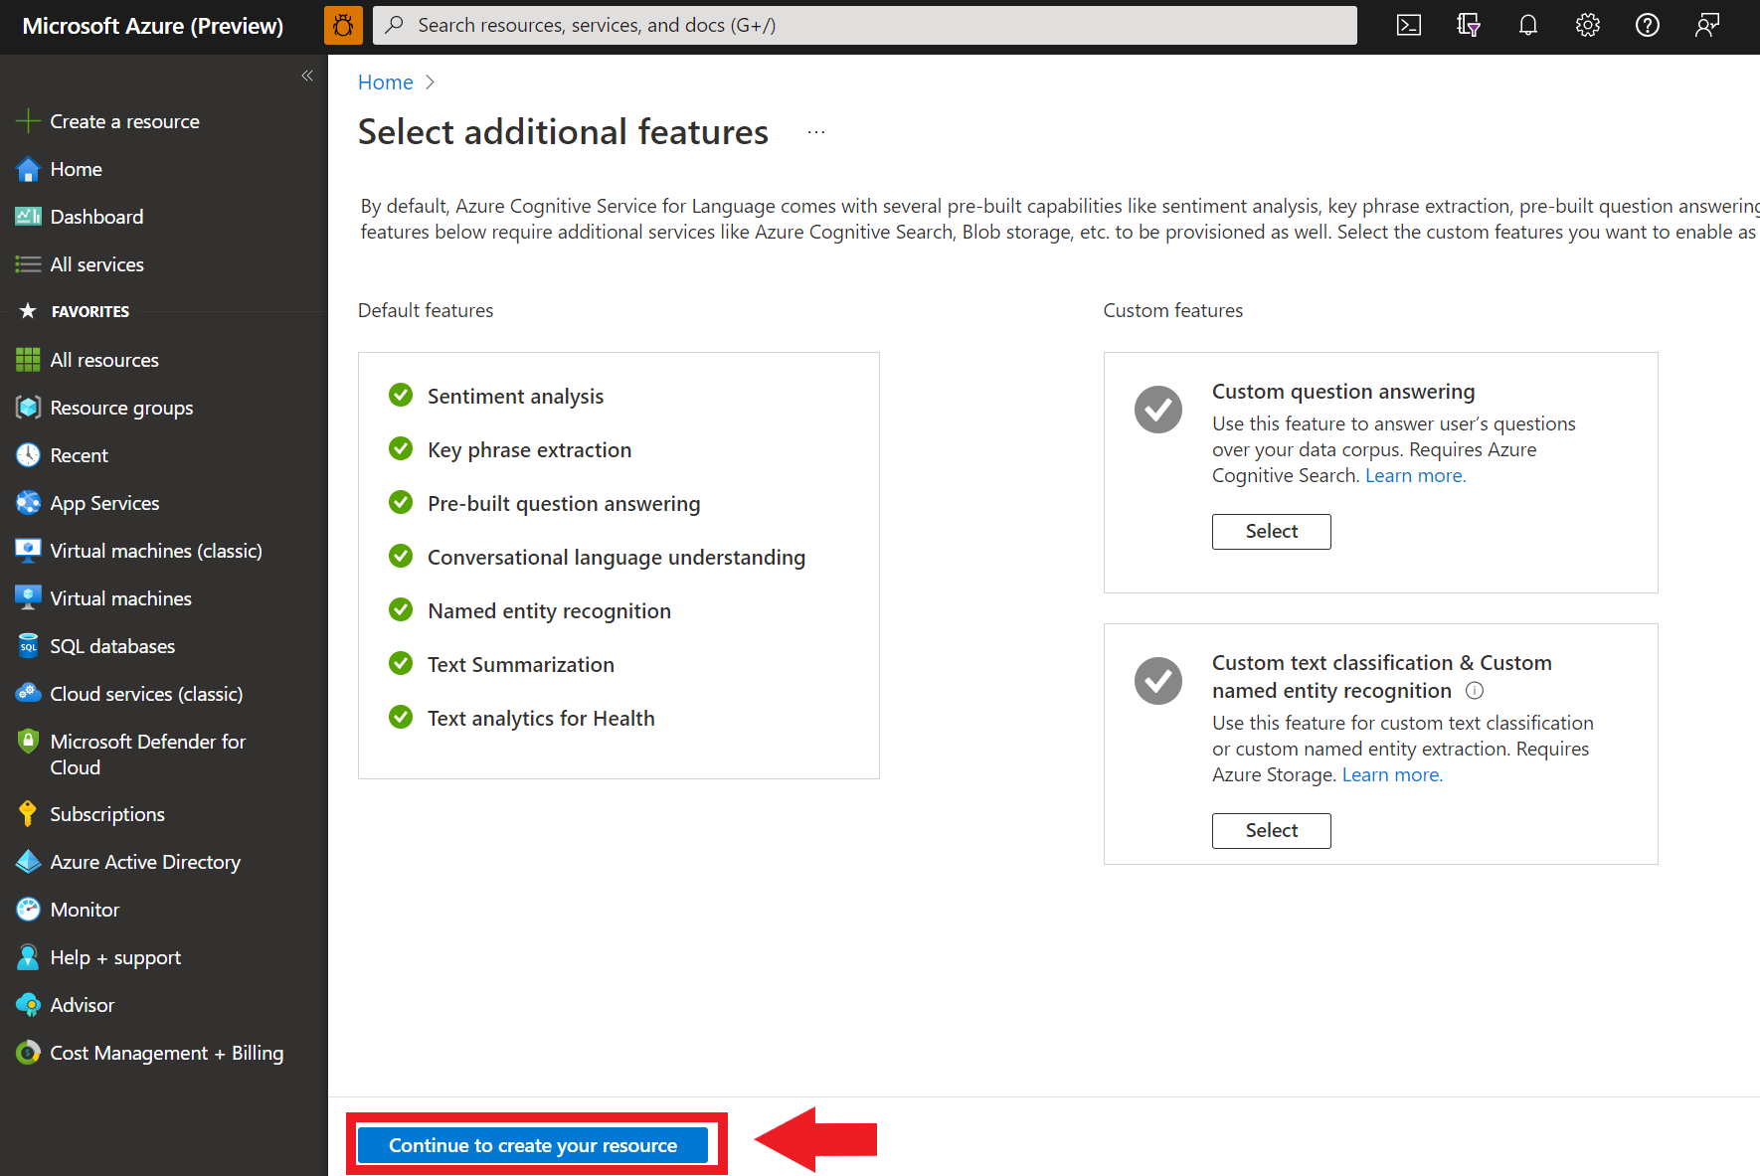Open Learn more link for Azure Cognitive Search

[x=1416, y=475]
